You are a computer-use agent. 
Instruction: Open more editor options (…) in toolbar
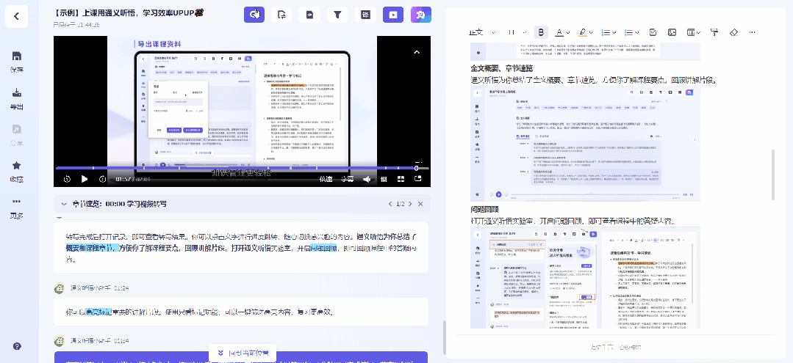(x=752, y=32)
